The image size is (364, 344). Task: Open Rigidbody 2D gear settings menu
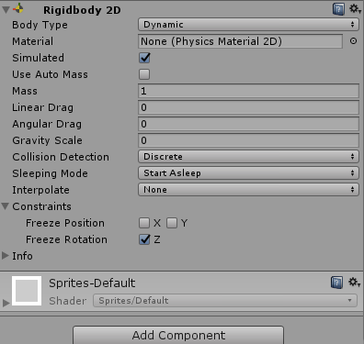point(355,9)
